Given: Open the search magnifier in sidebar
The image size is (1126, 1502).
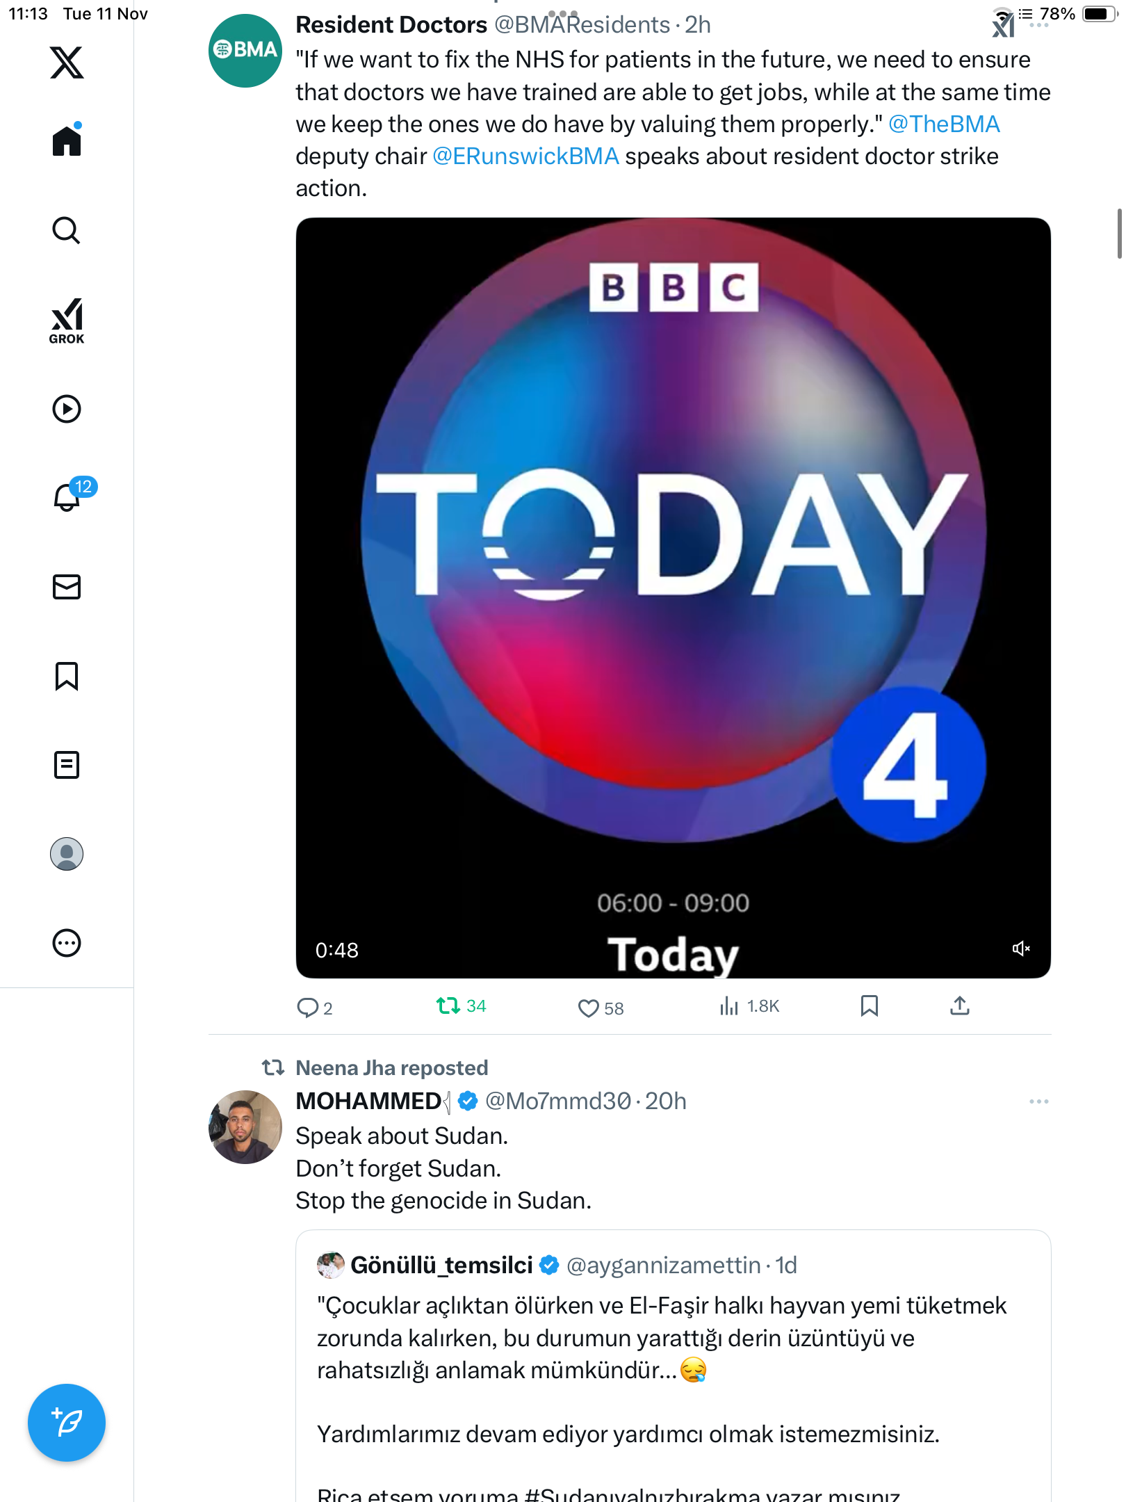Looking at the screenshot, I should tap(67, 230).
